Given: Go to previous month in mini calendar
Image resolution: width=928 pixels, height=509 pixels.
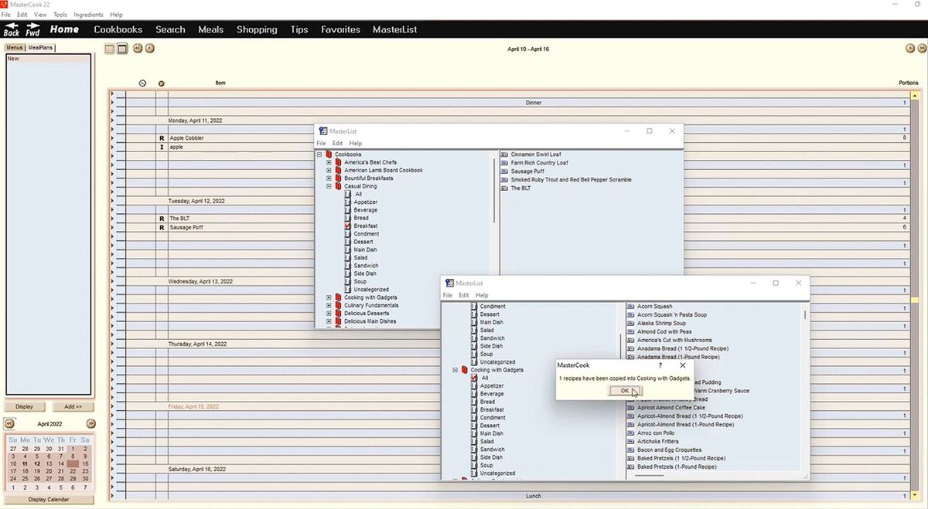Looking at the screenshot, I should [x=9, y=424].
